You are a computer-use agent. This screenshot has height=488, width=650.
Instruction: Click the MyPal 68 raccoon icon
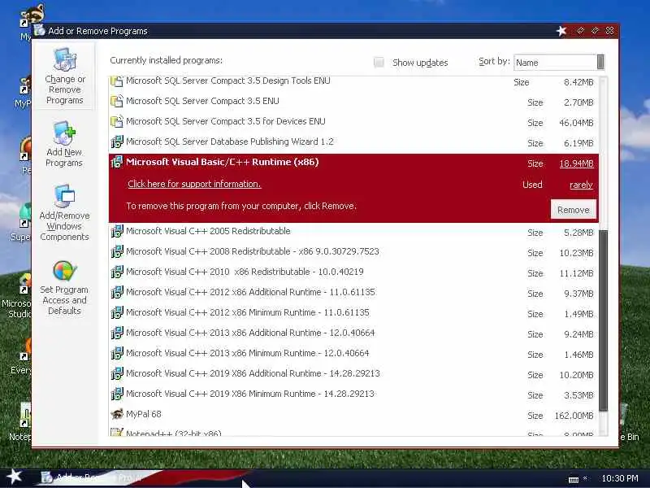[x=117, y=414]
